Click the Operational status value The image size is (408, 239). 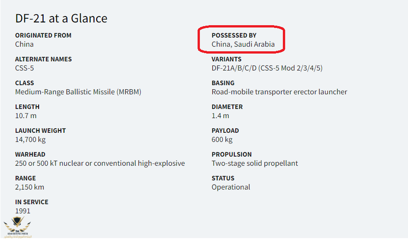(x=231, y=187)
